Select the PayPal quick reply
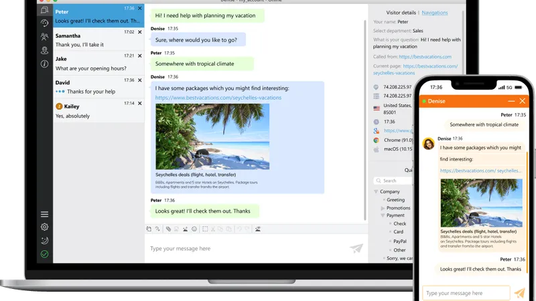536x301 pixels. tap(400, 241)
